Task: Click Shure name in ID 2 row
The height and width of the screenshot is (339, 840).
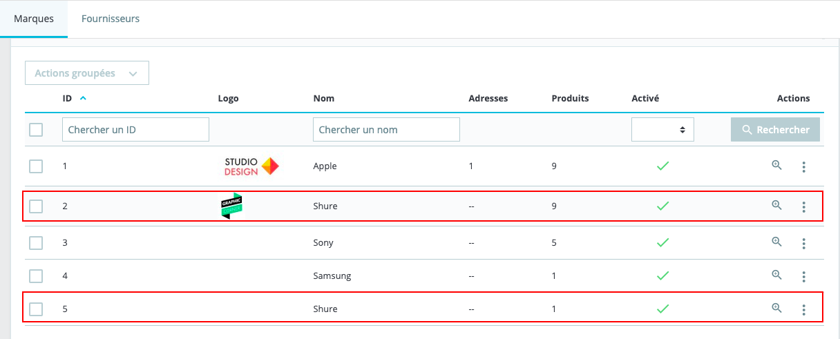Action: (x=325, y=206)
